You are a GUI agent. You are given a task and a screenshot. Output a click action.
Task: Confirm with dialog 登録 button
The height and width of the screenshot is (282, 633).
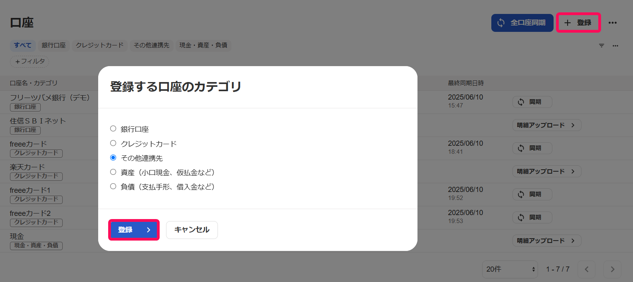tap(134, 230)
